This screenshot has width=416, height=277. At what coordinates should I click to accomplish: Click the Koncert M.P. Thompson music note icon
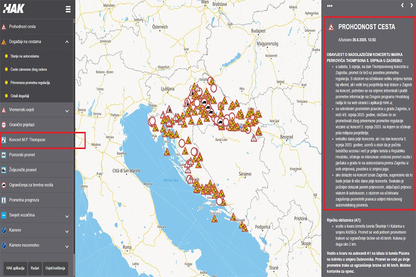pos(4,140)
